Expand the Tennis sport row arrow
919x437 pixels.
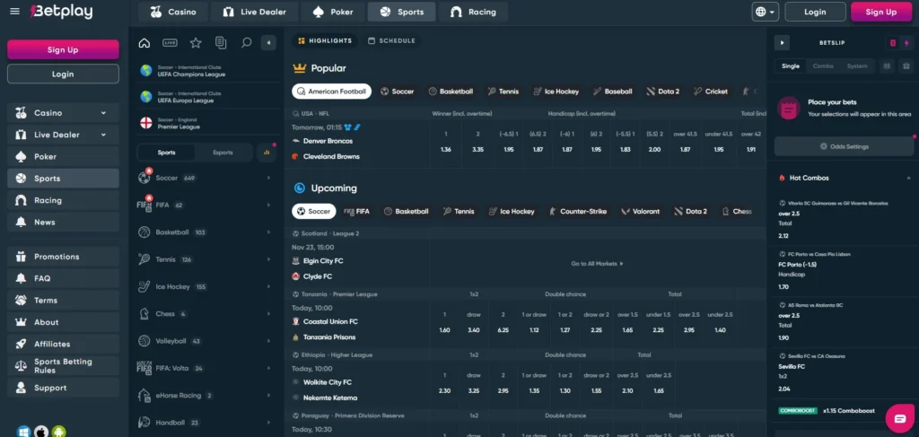tap(268, 259)
